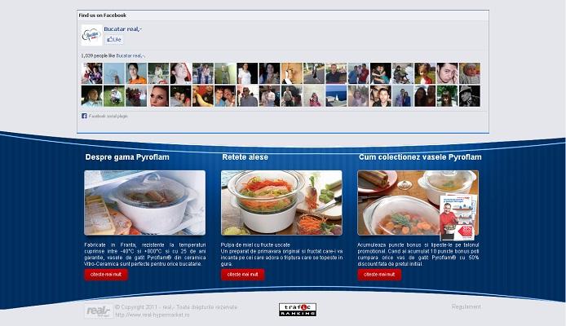The height and width of the screenshot is (326, 566).
Task: Click the 'Pulpa de miel cu fructe uscate' text
Action: pyautogui.click(x=255, y=244)
